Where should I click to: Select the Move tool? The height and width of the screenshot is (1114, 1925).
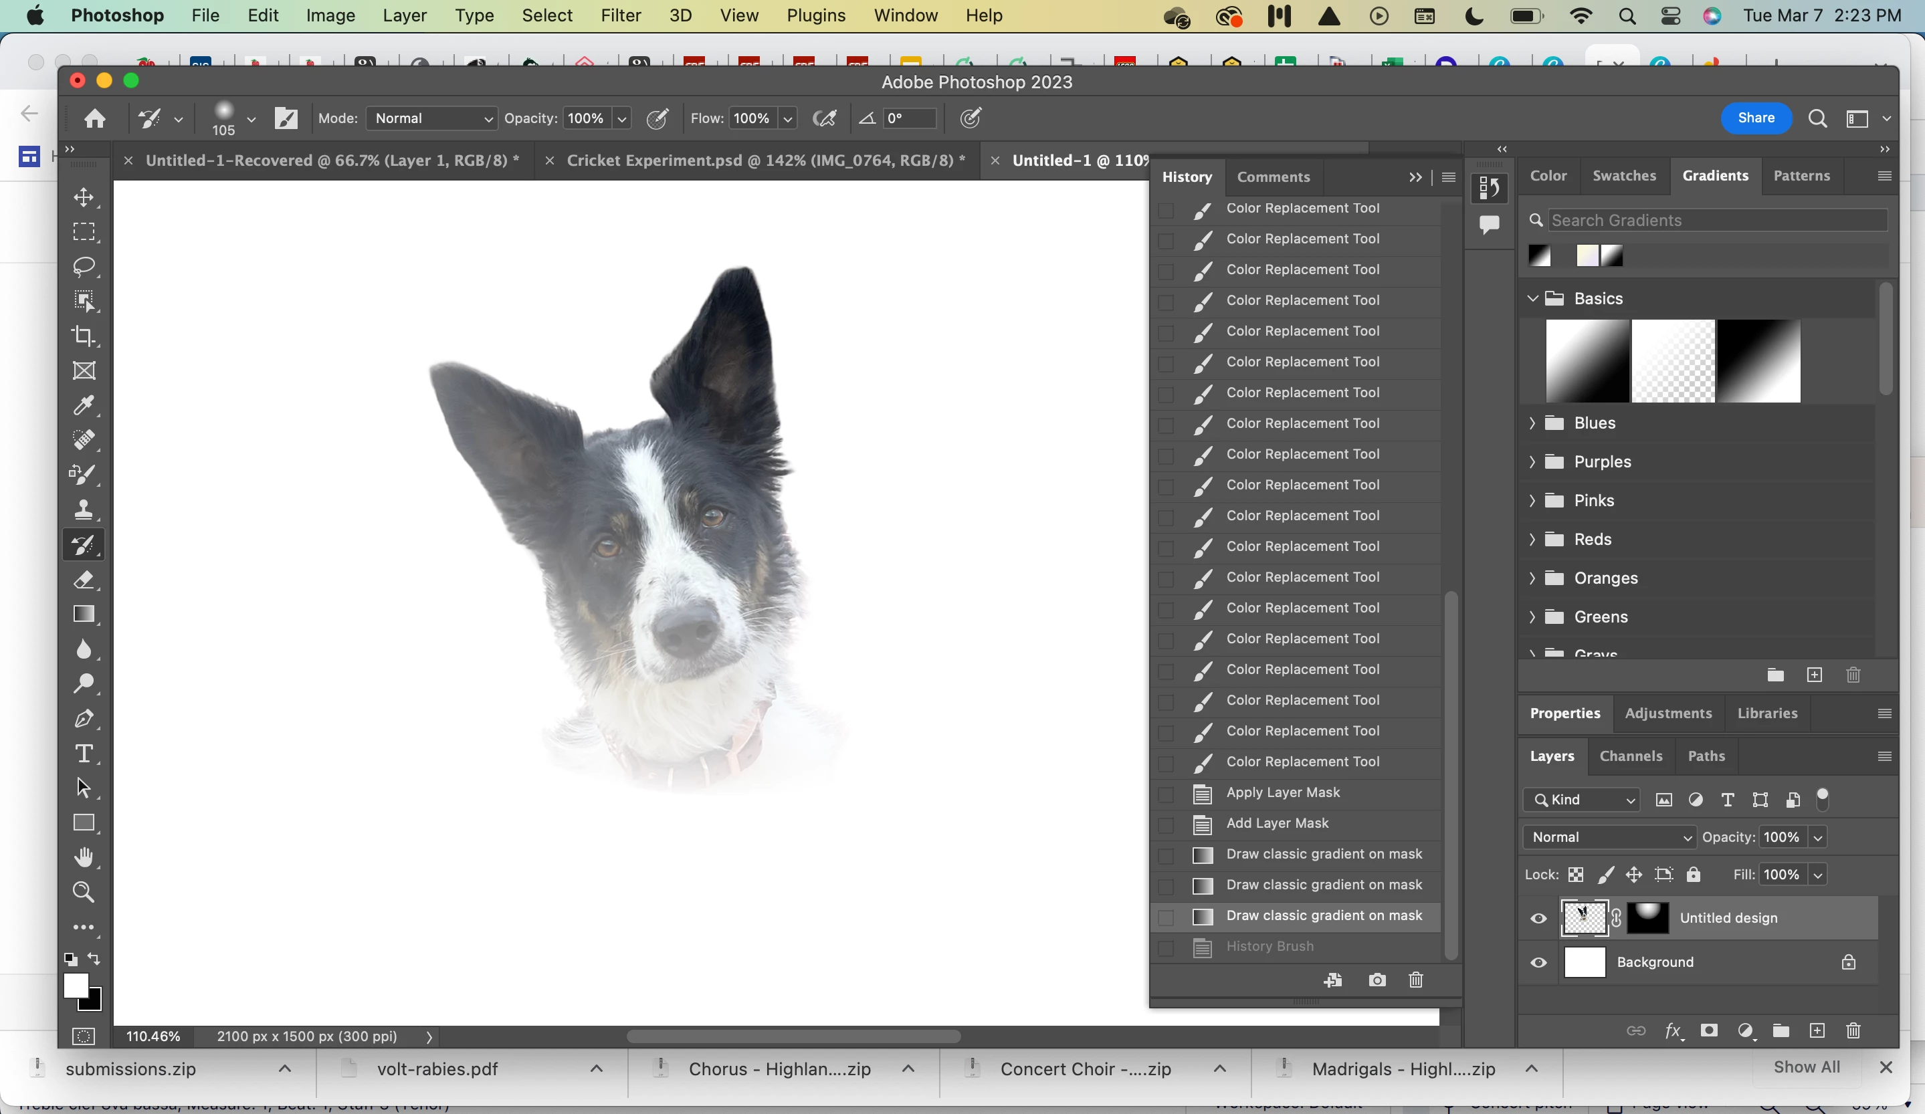84,197
